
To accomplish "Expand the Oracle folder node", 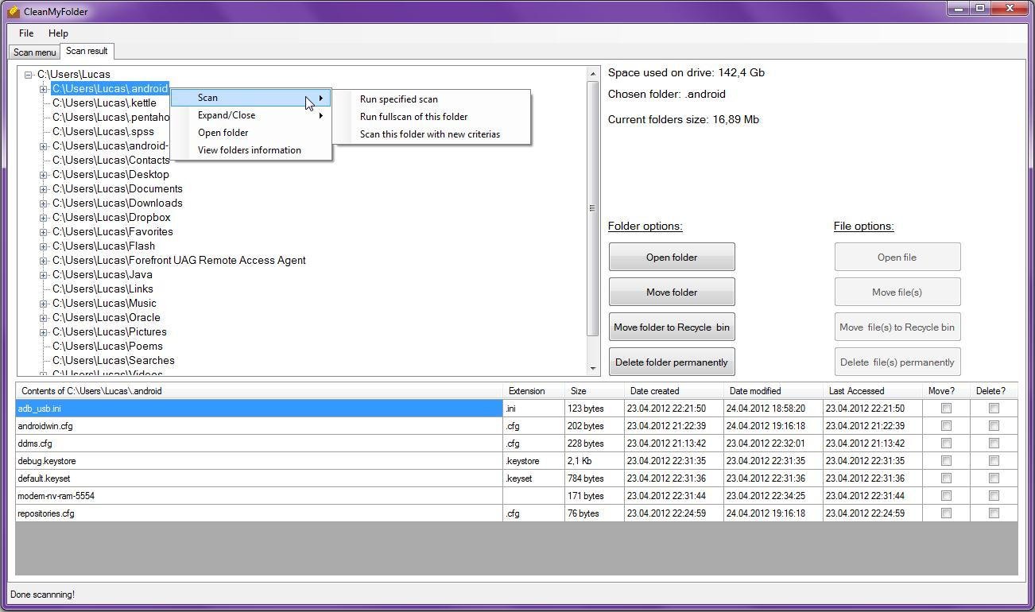I will click(44, 318).
